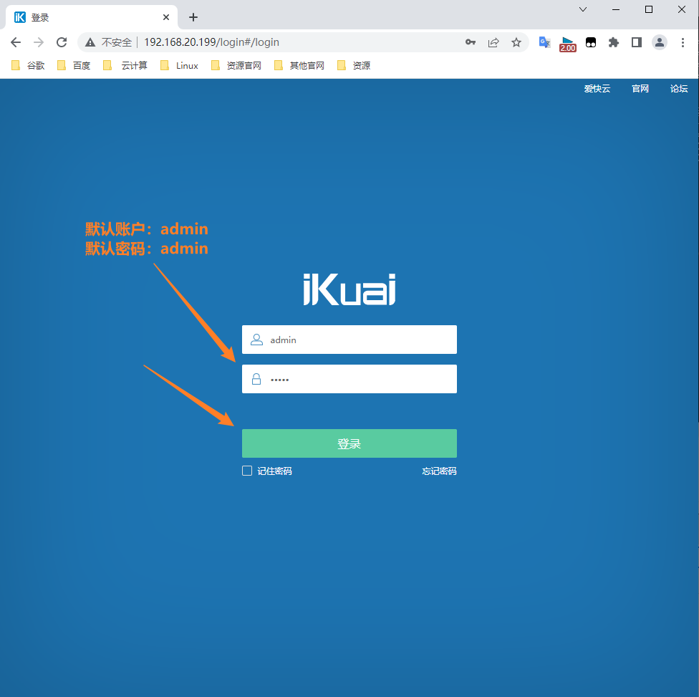699x697 pixels.
Task: Enable the 记住密码 checkbox
Action: (247, 471)
